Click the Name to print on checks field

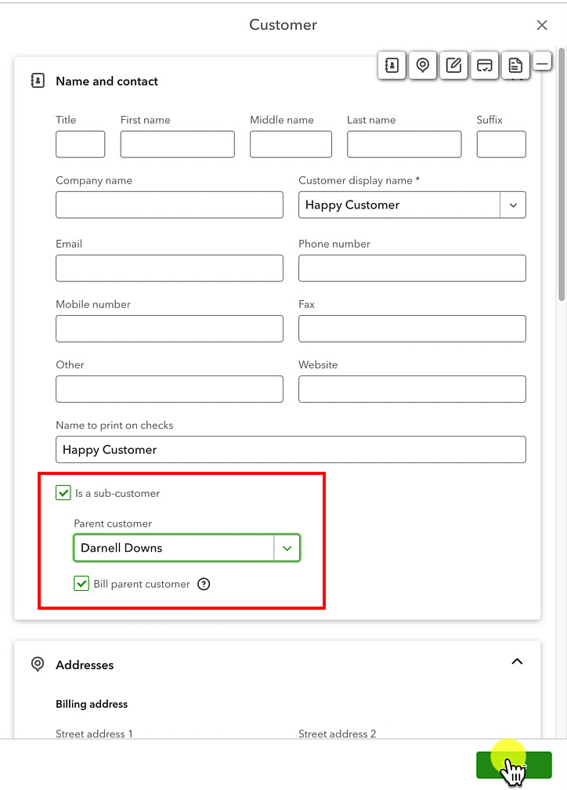tap(291, 449)
